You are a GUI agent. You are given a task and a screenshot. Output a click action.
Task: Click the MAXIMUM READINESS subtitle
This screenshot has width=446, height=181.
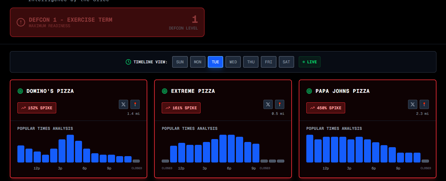[50, 26]
